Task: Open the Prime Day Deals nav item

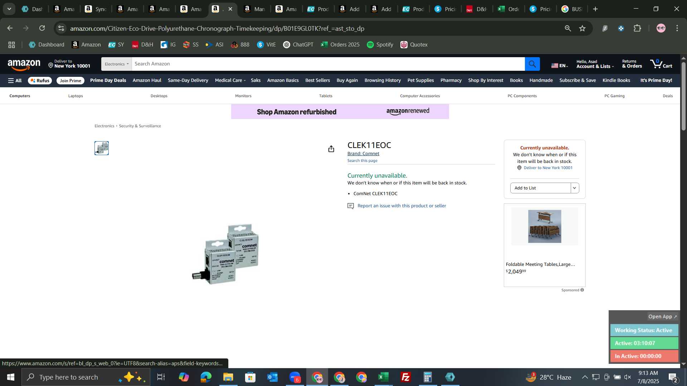Action: point(108,80)
